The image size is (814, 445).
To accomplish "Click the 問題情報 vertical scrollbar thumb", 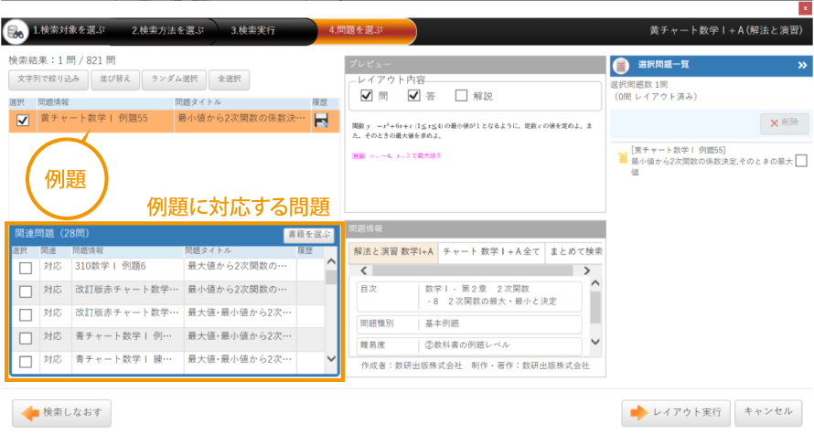I will [x=595, y=308].
